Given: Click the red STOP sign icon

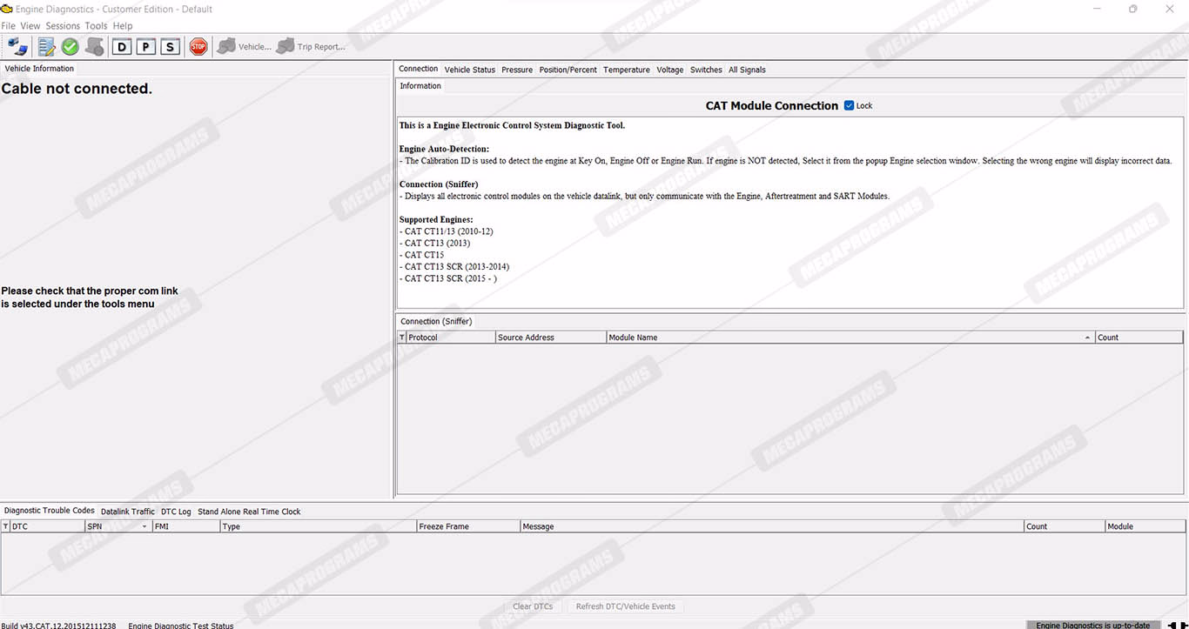Looking at the screenshot, I should pos(198,47).
